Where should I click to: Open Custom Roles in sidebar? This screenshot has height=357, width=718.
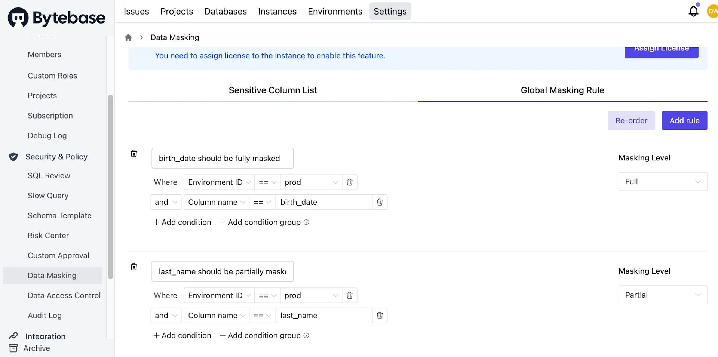coord(52,76)
